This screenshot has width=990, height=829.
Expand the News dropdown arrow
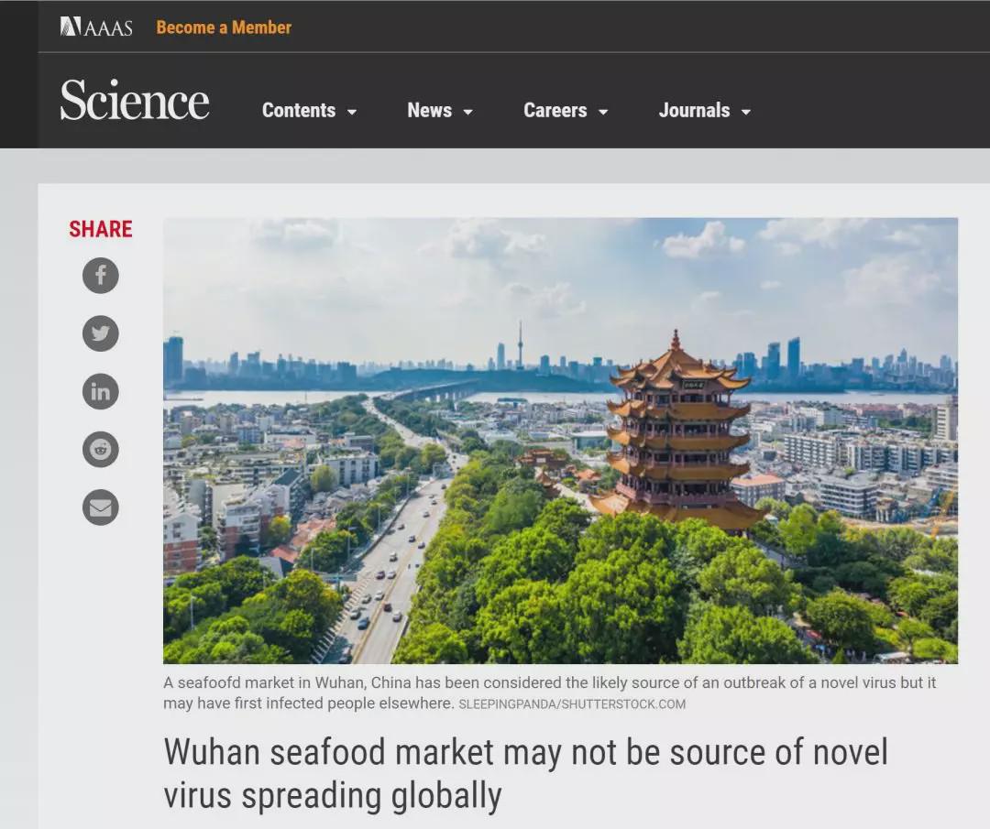[467, 112]
